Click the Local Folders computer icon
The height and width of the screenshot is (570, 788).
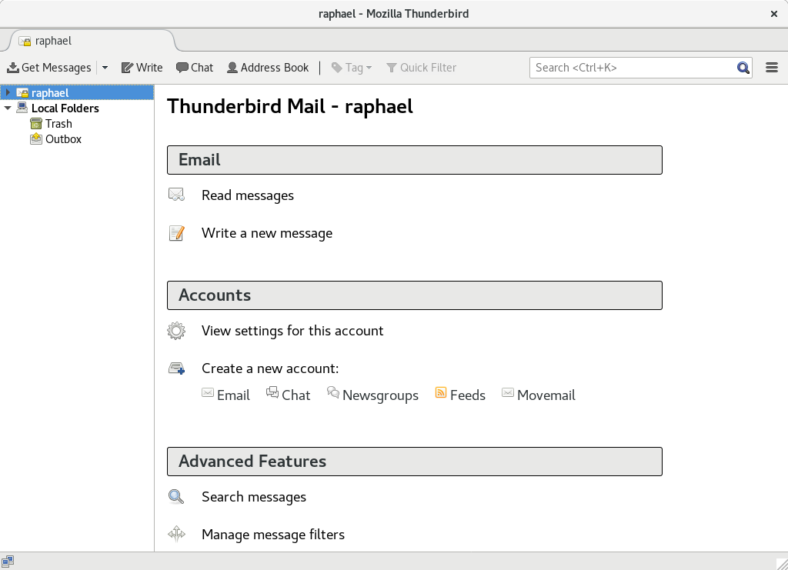(x=22, y=108)
